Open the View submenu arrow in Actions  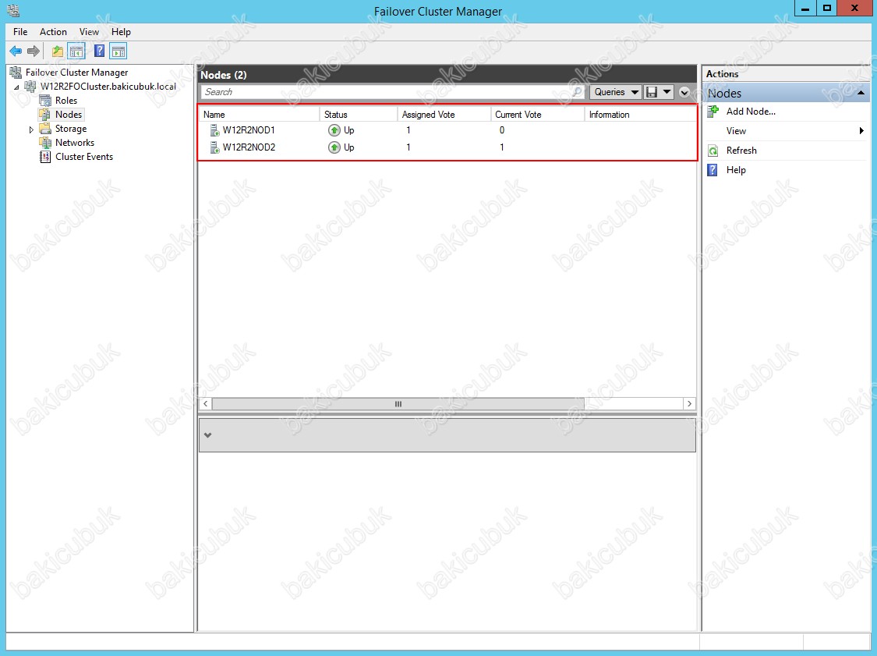861,131
